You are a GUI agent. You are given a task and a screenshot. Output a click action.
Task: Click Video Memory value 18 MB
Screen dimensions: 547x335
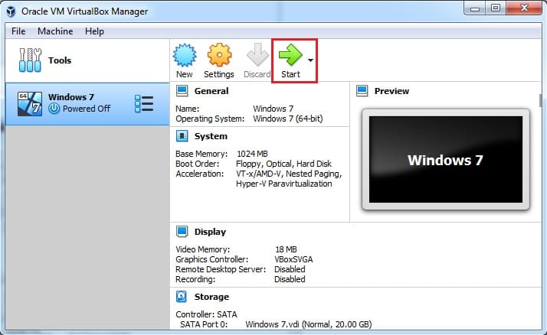coord(286,249)
